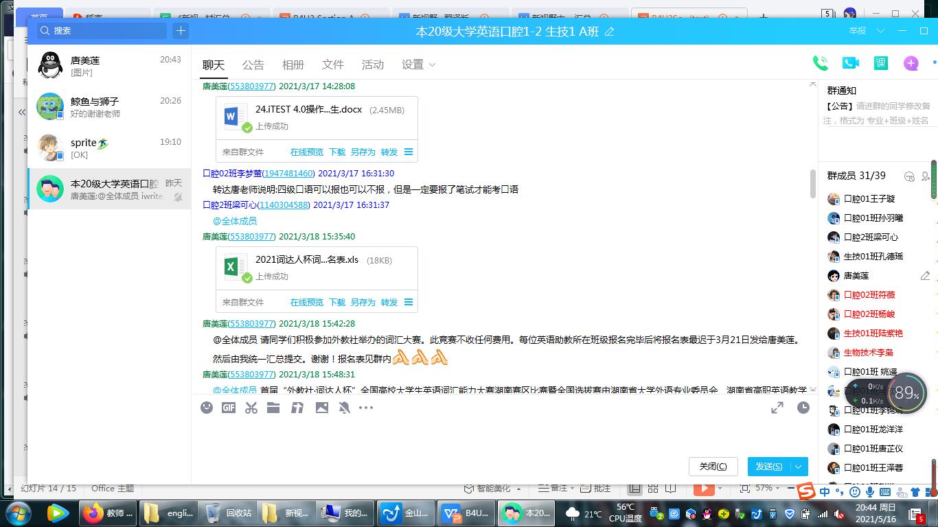Open the Recycle Bin taskbar item
This screenshot has height=527, width=938.
click(230, 513)
